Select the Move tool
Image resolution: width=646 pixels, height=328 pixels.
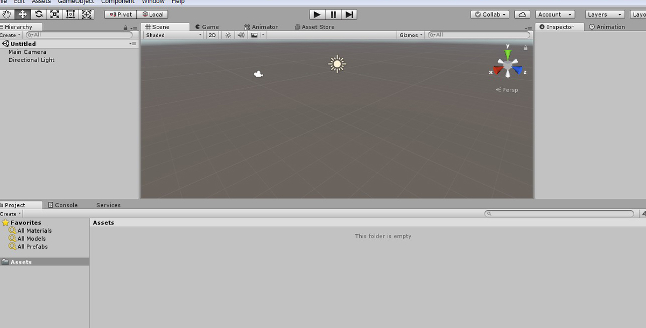point(23,15)
